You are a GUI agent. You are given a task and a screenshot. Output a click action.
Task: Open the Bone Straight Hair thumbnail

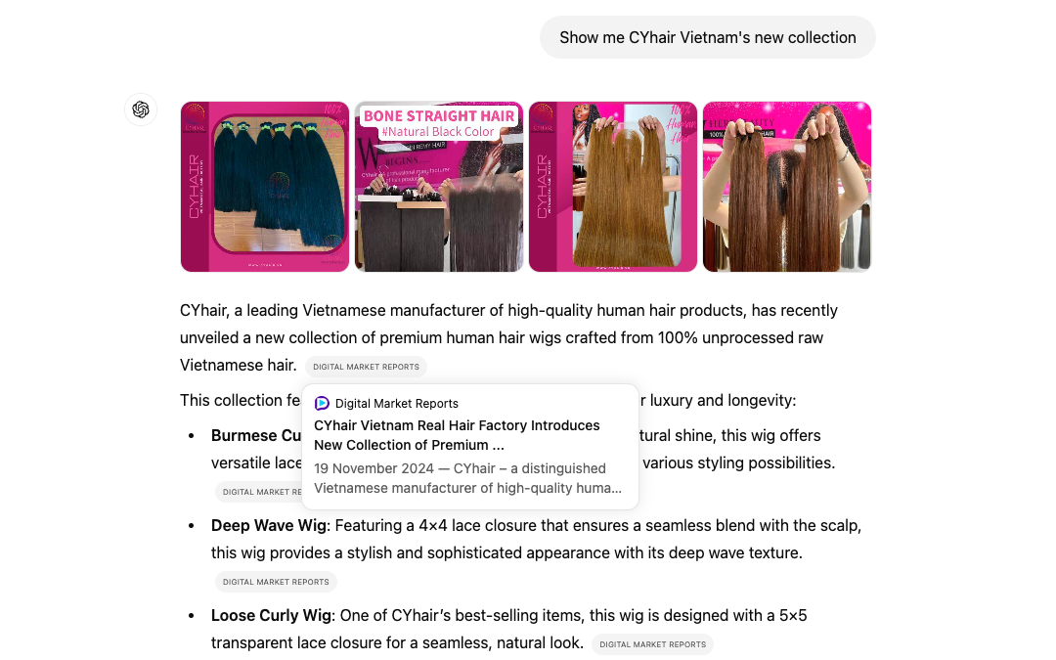pos(438,187)
